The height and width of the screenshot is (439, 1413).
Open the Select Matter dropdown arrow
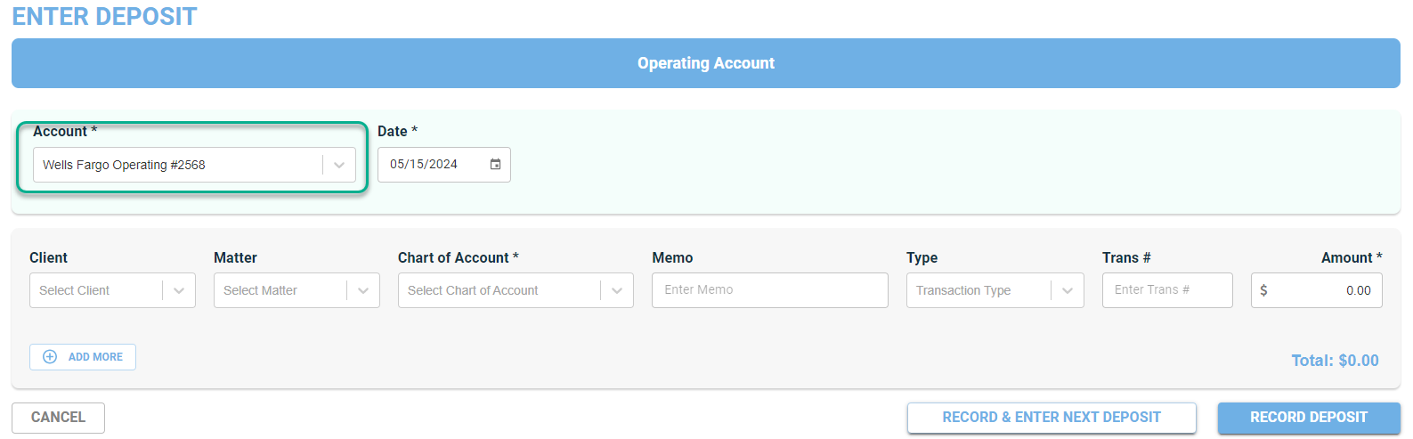[x=363, y=290]
